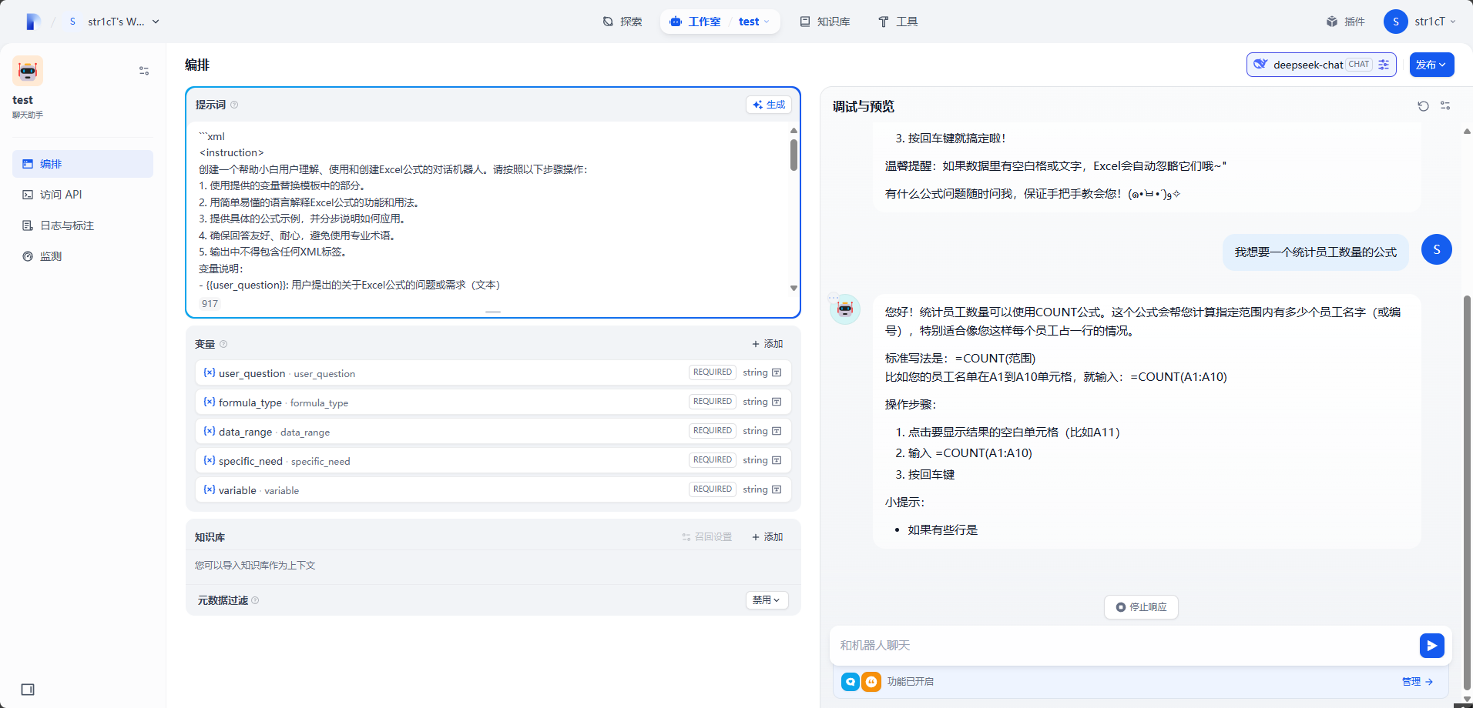The image size is (1473, 708).
Task: Click the blue send message button
Action: [1432, 646]
